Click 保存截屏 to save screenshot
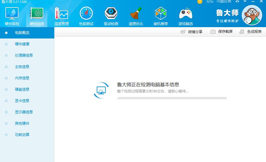This screenshot has height=162, width=266. tap(225, 32)
